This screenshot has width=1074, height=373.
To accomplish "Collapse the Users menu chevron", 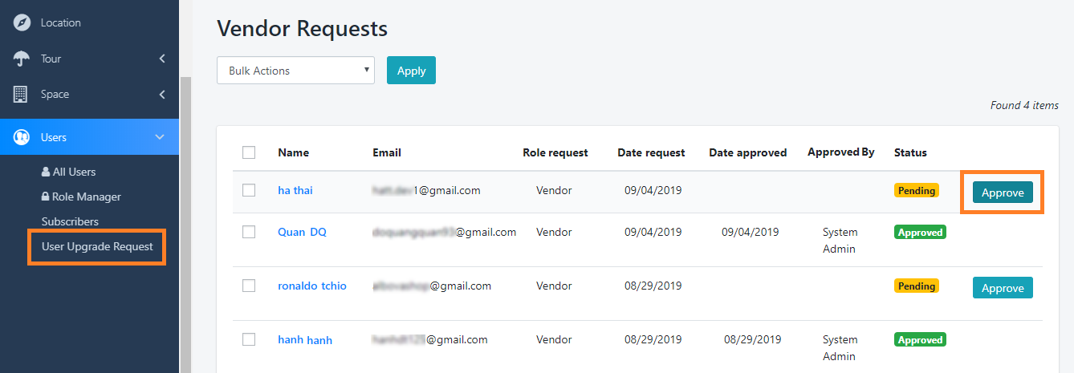I will click(159, 137).
